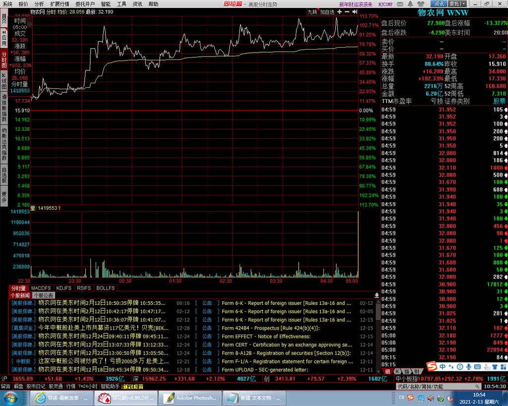Switch to the K tab below the trade list
This screenshot has width=508, height=406.
point(397,372)
